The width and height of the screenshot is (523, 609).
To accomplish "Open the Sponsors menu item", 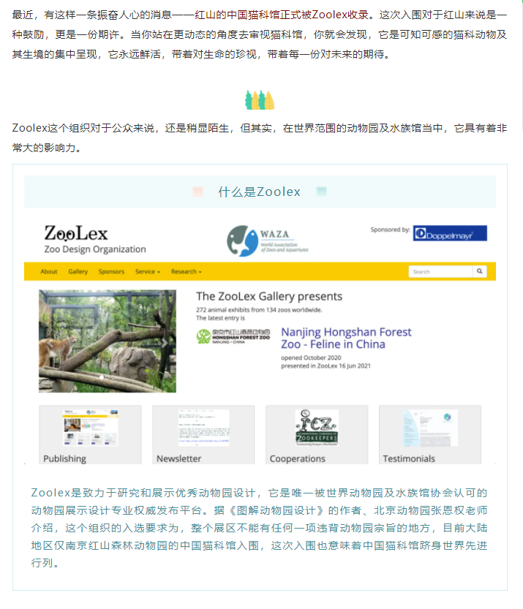I will click(111, 272).
